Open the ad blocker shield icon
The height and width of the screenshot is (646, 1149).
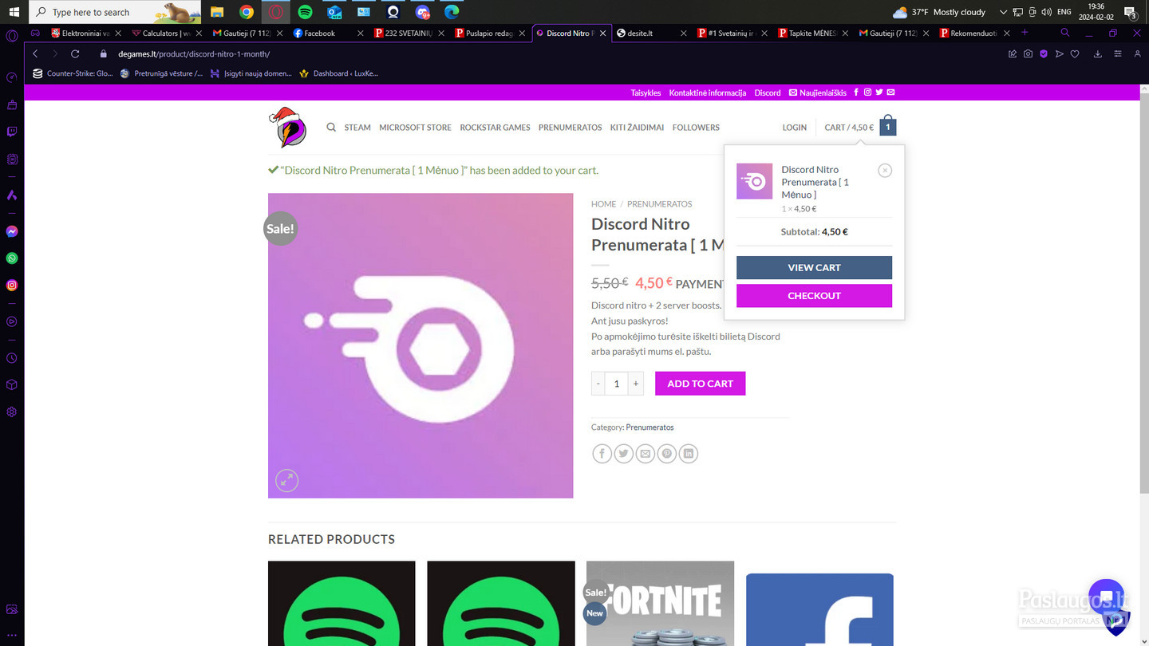point(1044,53)
